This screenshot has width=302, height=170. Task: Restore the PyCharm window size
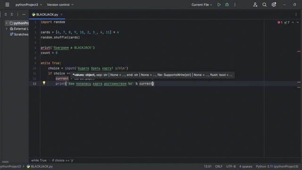[x=294, y=5]
